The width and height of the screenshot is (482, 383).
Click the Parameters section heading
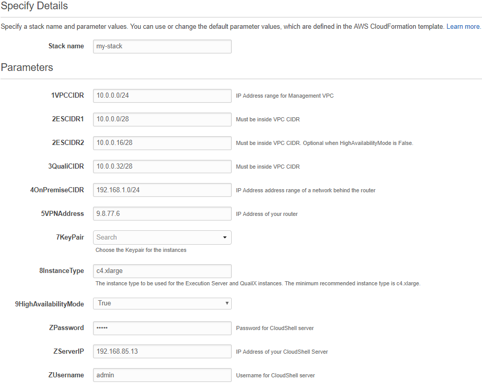point(27,67)
